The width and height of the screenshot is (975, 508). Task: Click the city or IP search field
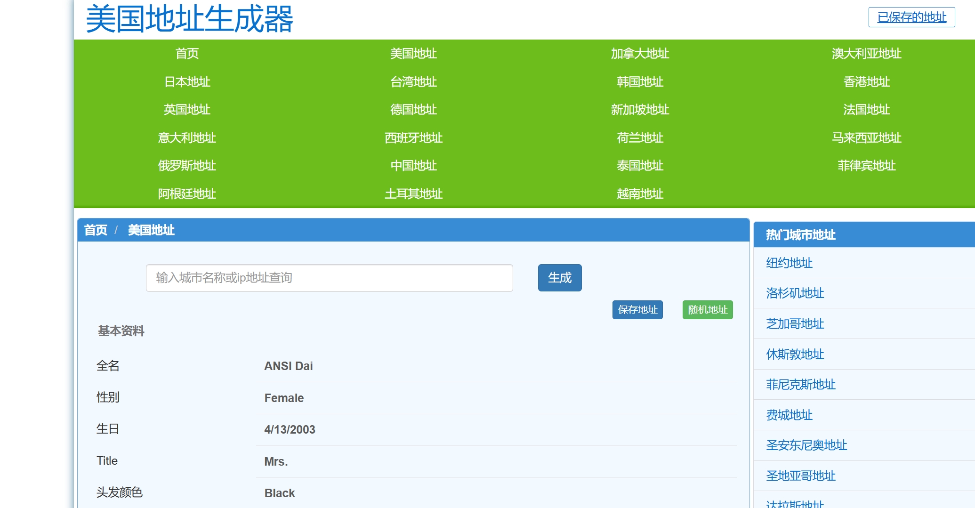tap(329, 278)
